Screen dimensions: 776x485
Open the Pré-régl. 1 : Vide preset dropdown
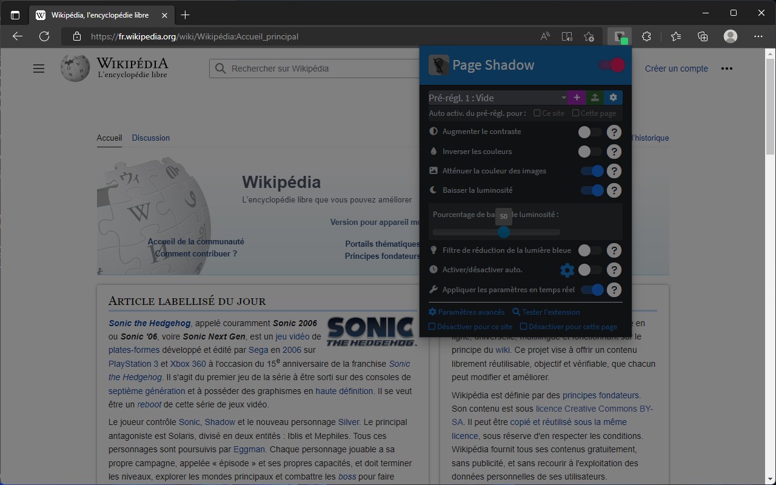pos(498,98)
